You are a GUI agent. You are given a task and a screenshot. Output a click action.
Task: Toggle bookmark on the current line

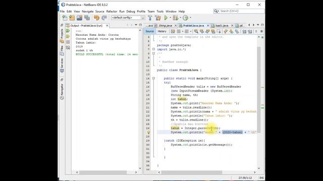tap(237, 31)
